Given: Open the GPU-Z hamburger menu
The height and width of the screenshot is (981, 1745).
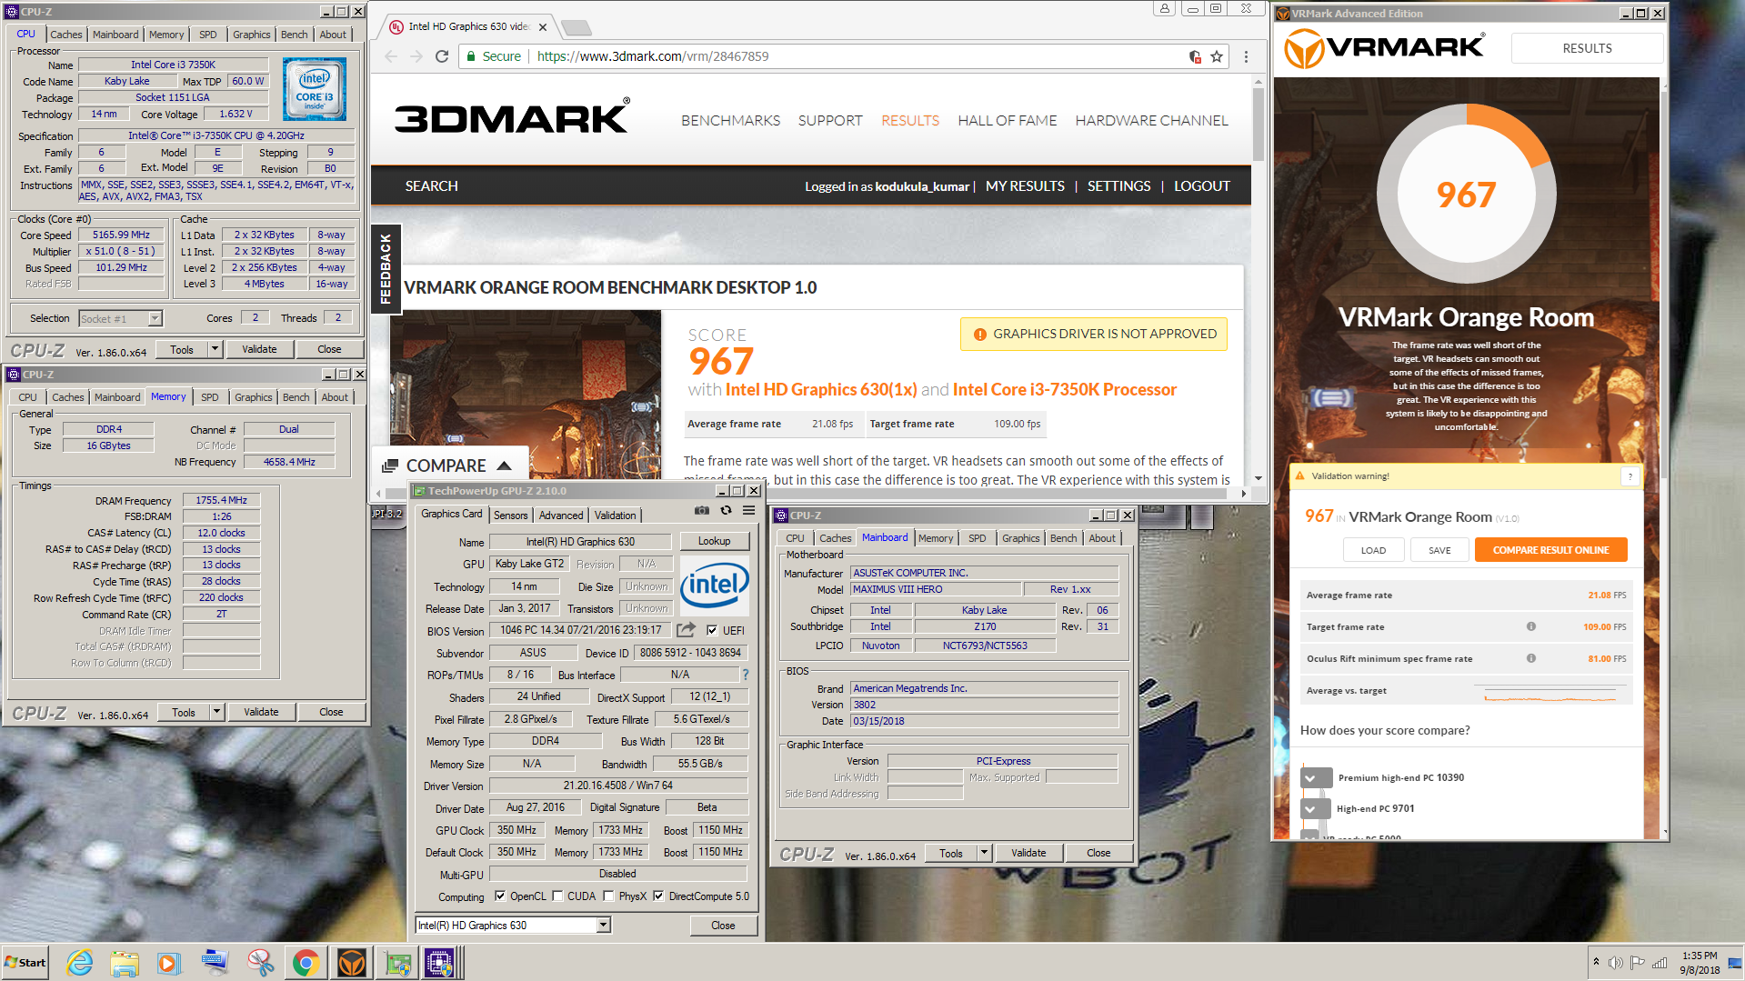Looking at the screenshot, I should tap(748, 511).
